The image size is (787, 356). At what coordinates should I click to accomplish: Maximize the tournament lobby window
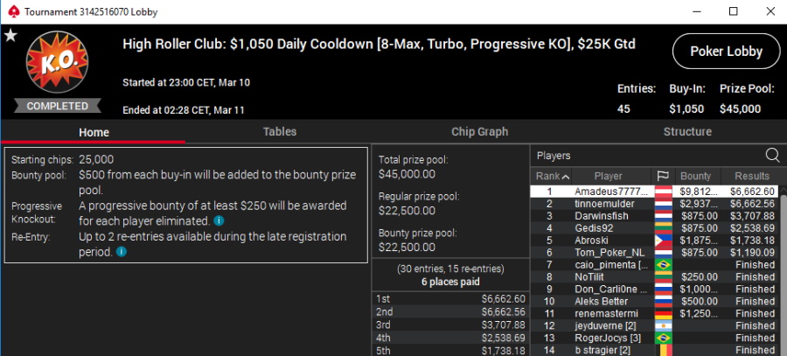(x=734, y=11)
